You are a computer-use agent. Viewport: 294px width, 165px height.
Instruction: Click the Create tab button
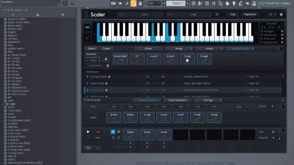[106, 49]
